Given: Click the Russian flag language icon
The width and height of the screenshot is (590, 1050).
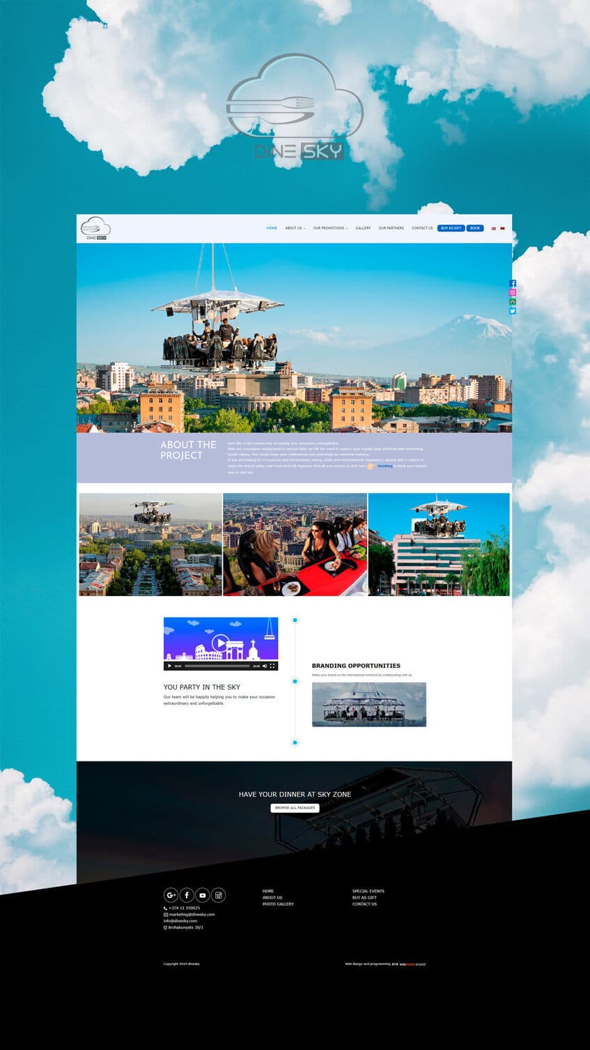Looking at the screenshot, I should (502, 228).
